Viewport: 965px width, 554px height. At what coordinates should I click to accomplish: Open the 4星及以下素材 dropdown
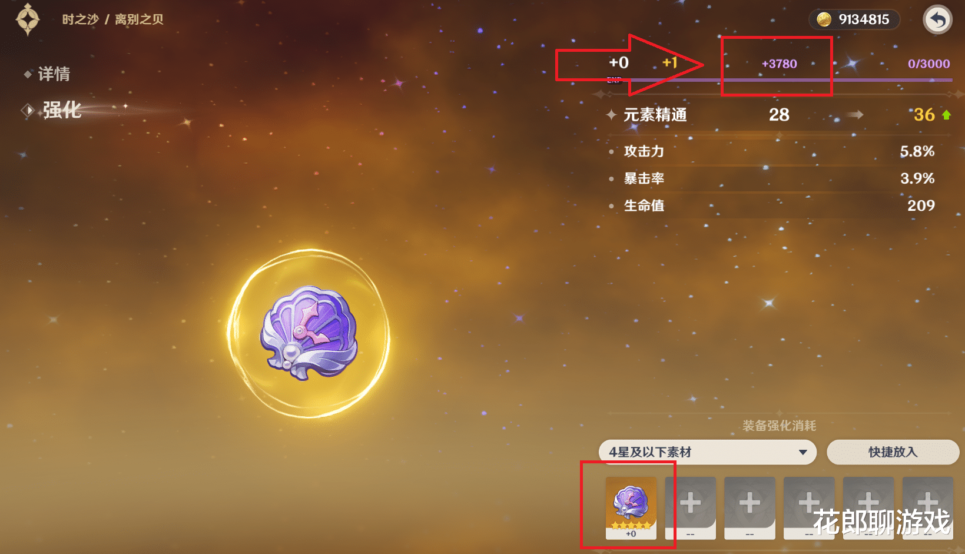[x=707, y=452]
